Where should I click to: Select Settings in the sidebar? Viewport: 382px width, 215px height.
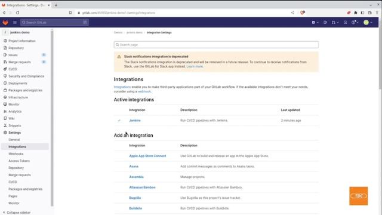pyautogui.click(x=14, y=133)
